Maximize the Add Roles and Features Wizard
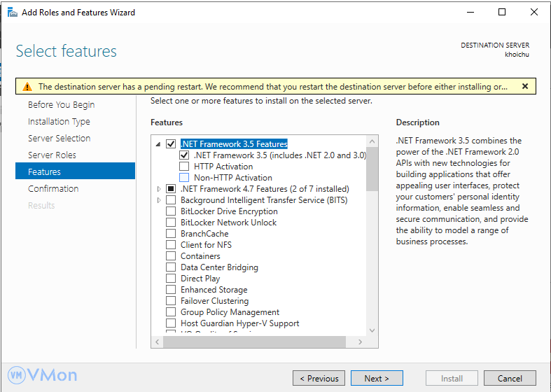Screen dimensions: 551x392 502,13
